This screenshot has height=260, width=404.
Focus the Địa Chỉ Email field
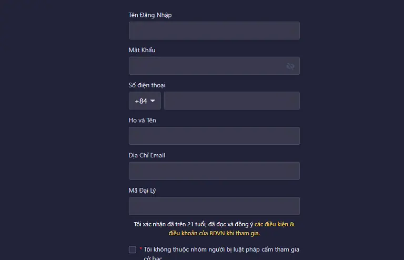pos(214,171)
